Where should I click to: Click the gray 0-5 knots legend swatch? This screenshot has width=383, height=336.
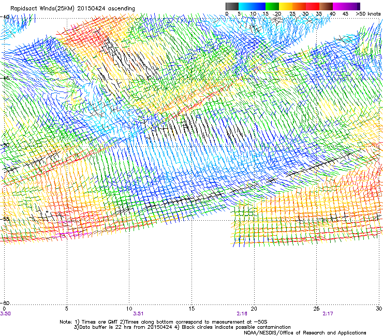click(232, 6)
